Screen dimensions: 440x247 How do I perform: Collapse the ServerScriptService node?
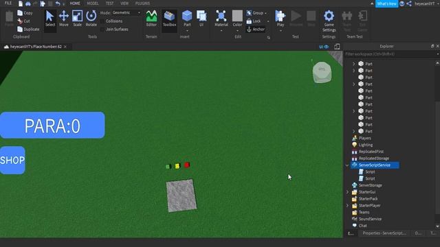[347, 165]
